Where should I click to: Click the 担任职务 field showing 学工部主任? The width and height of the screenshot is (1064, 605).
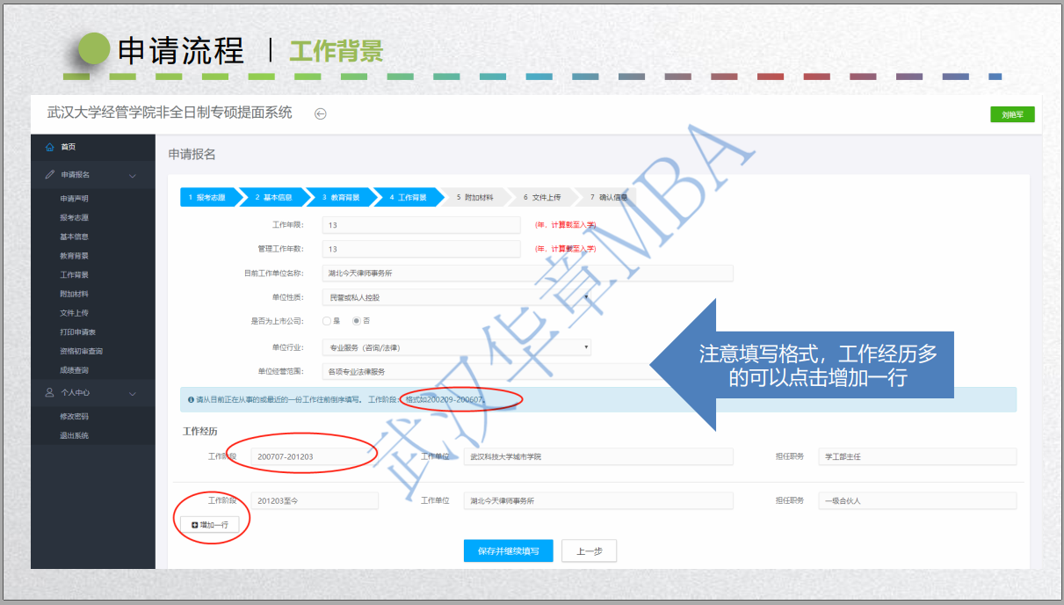pyautogui.click(x=917, y=456)
